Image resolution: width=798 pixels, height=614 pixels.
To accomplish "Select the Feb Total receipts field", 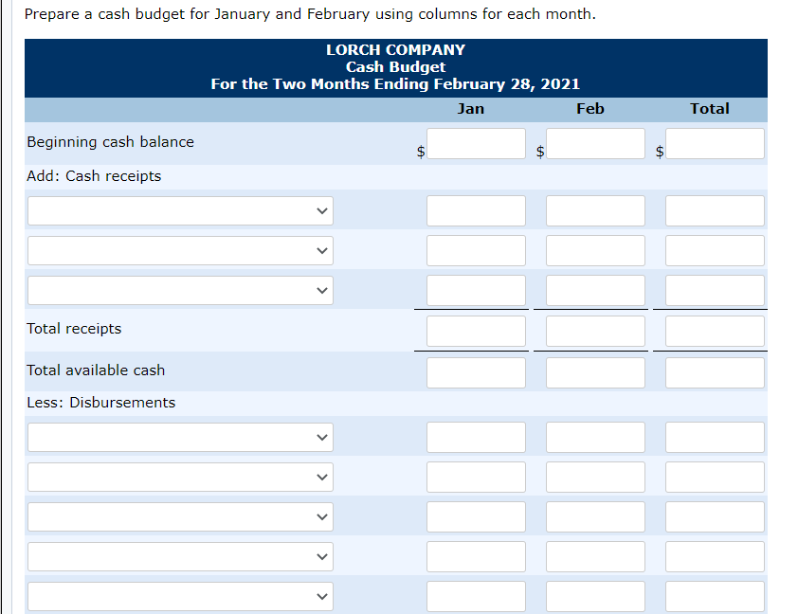I will pyautogui.click(x=595, y=331).
